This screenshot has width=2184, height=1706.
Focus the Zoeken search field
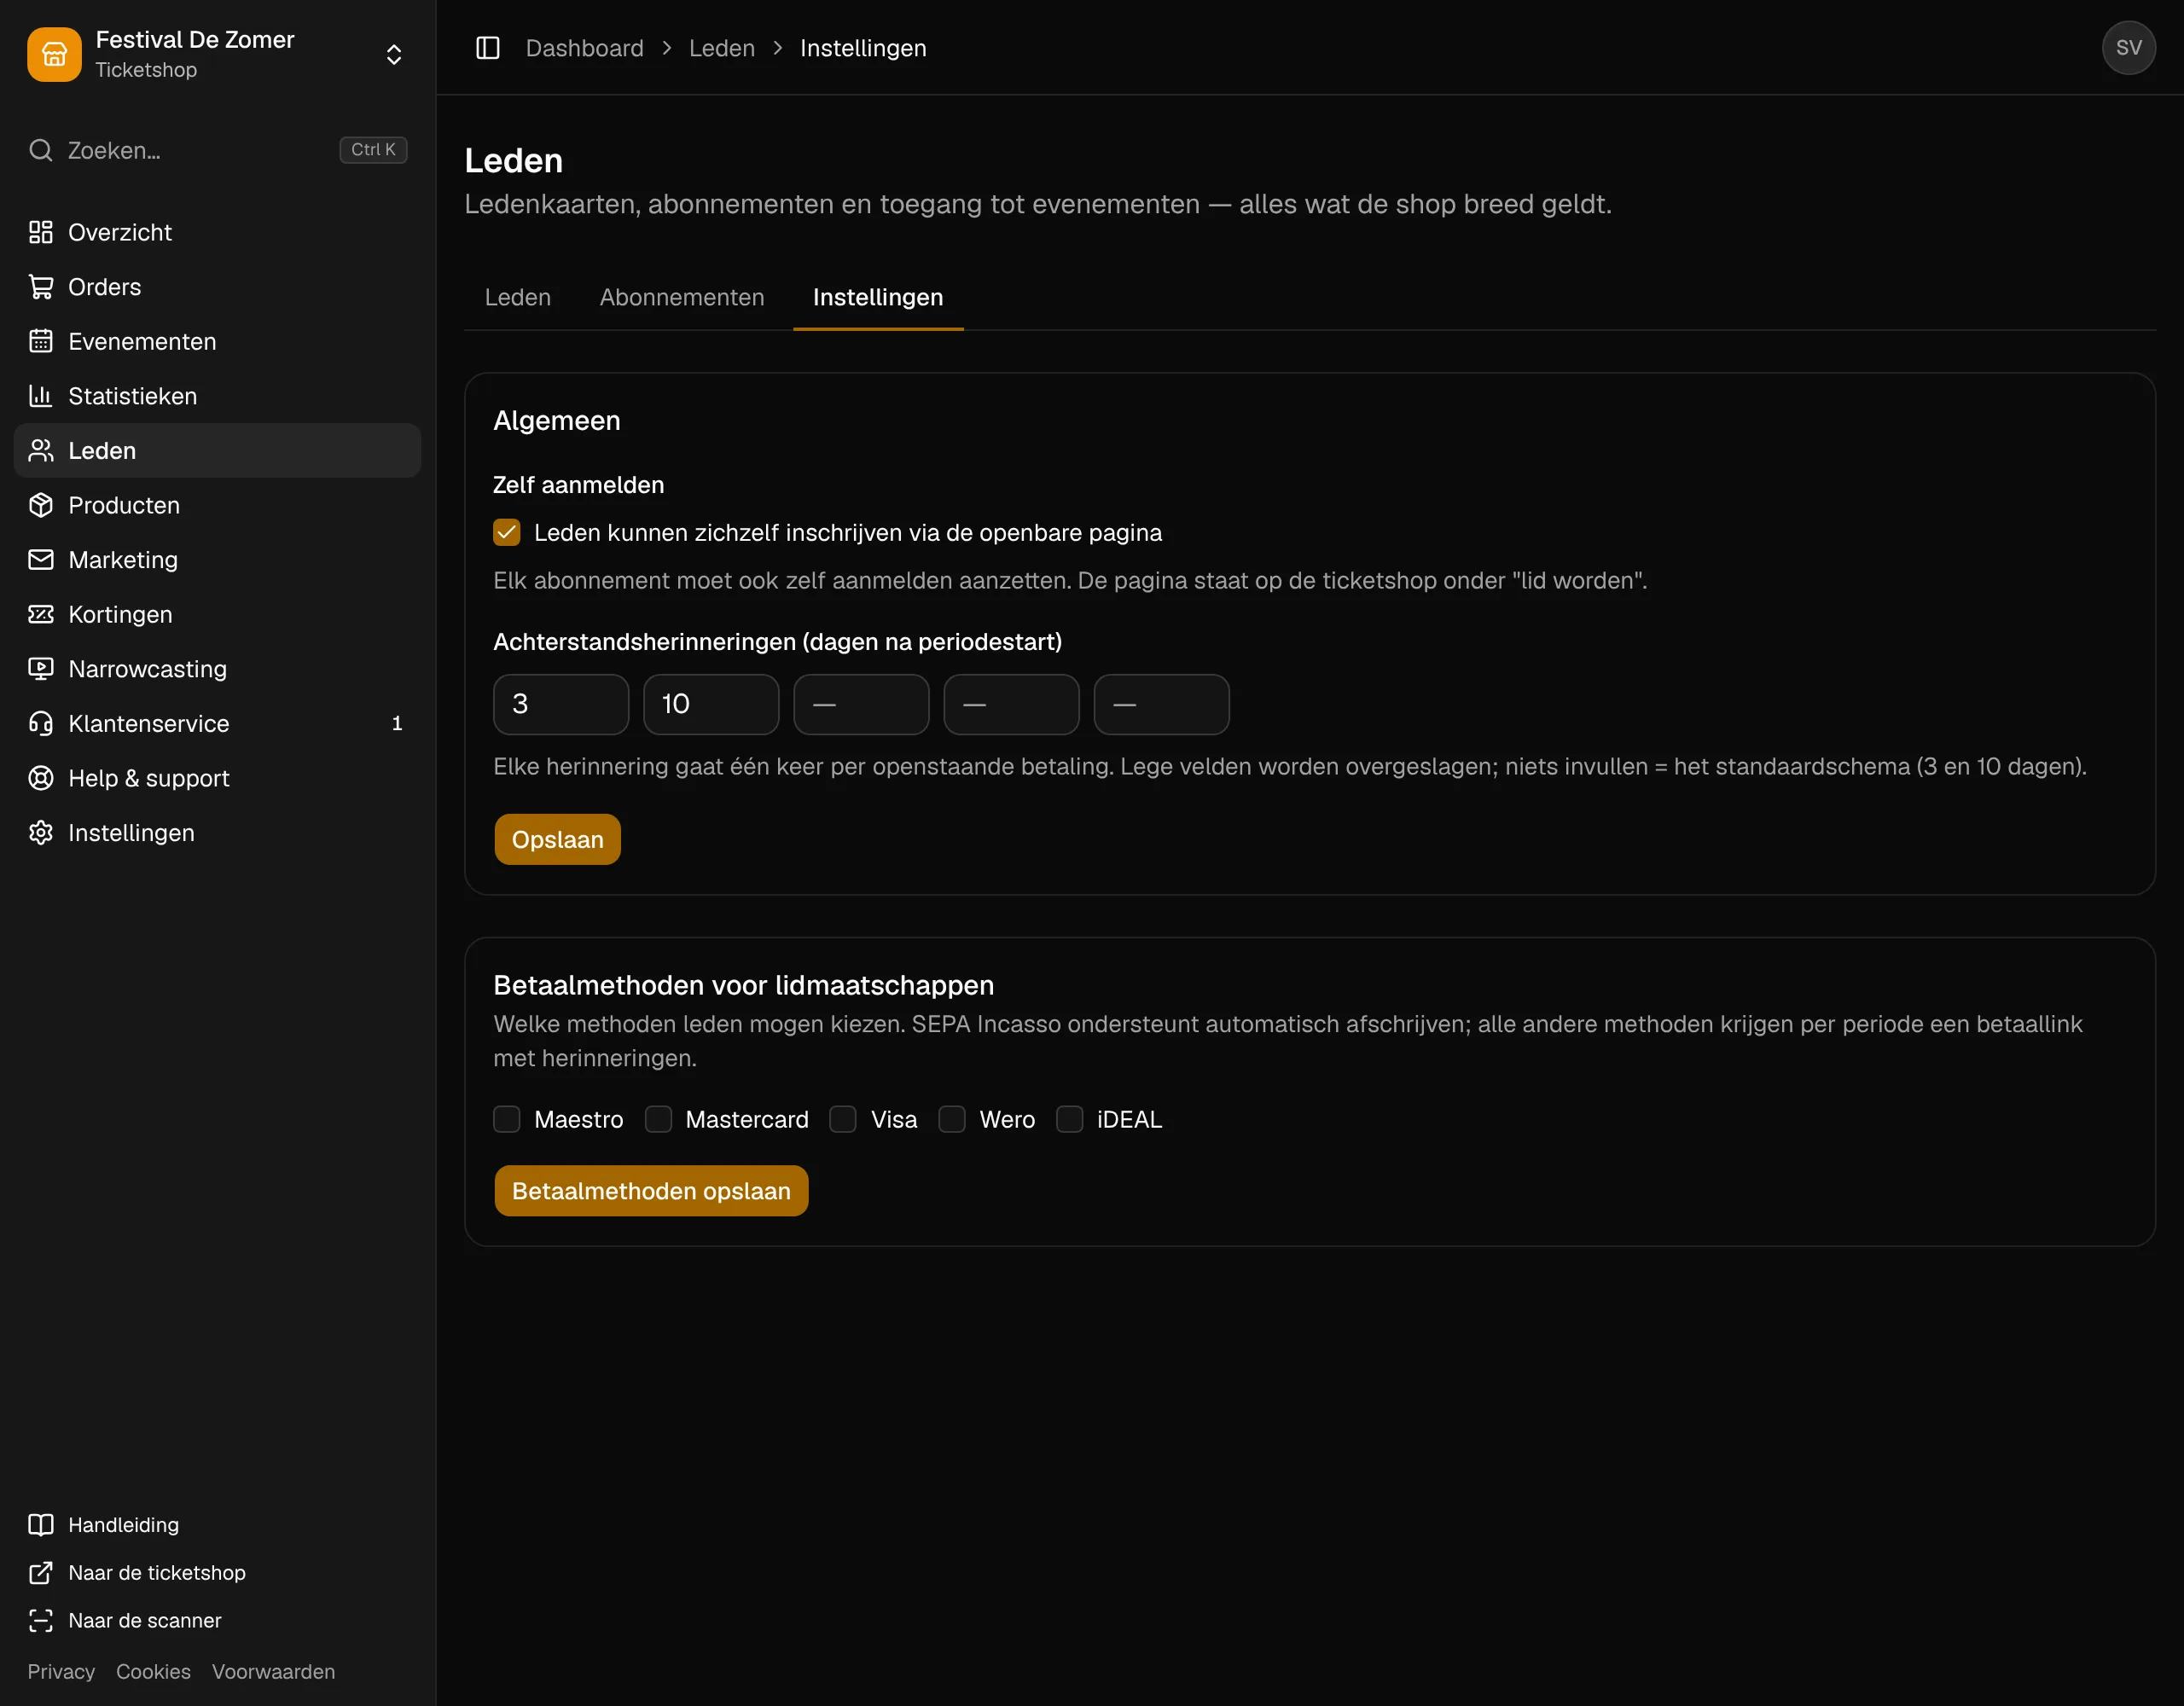pos(217,150)
